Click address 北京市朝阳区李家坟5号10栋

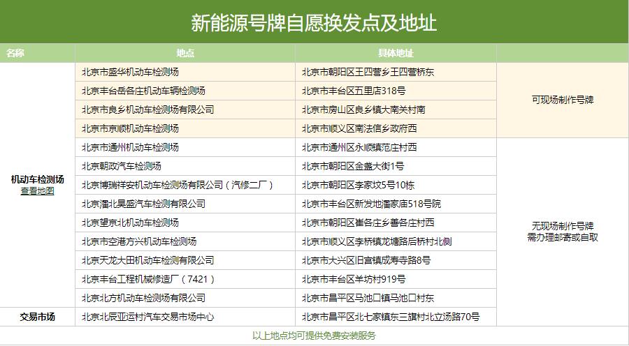point(359,185)
